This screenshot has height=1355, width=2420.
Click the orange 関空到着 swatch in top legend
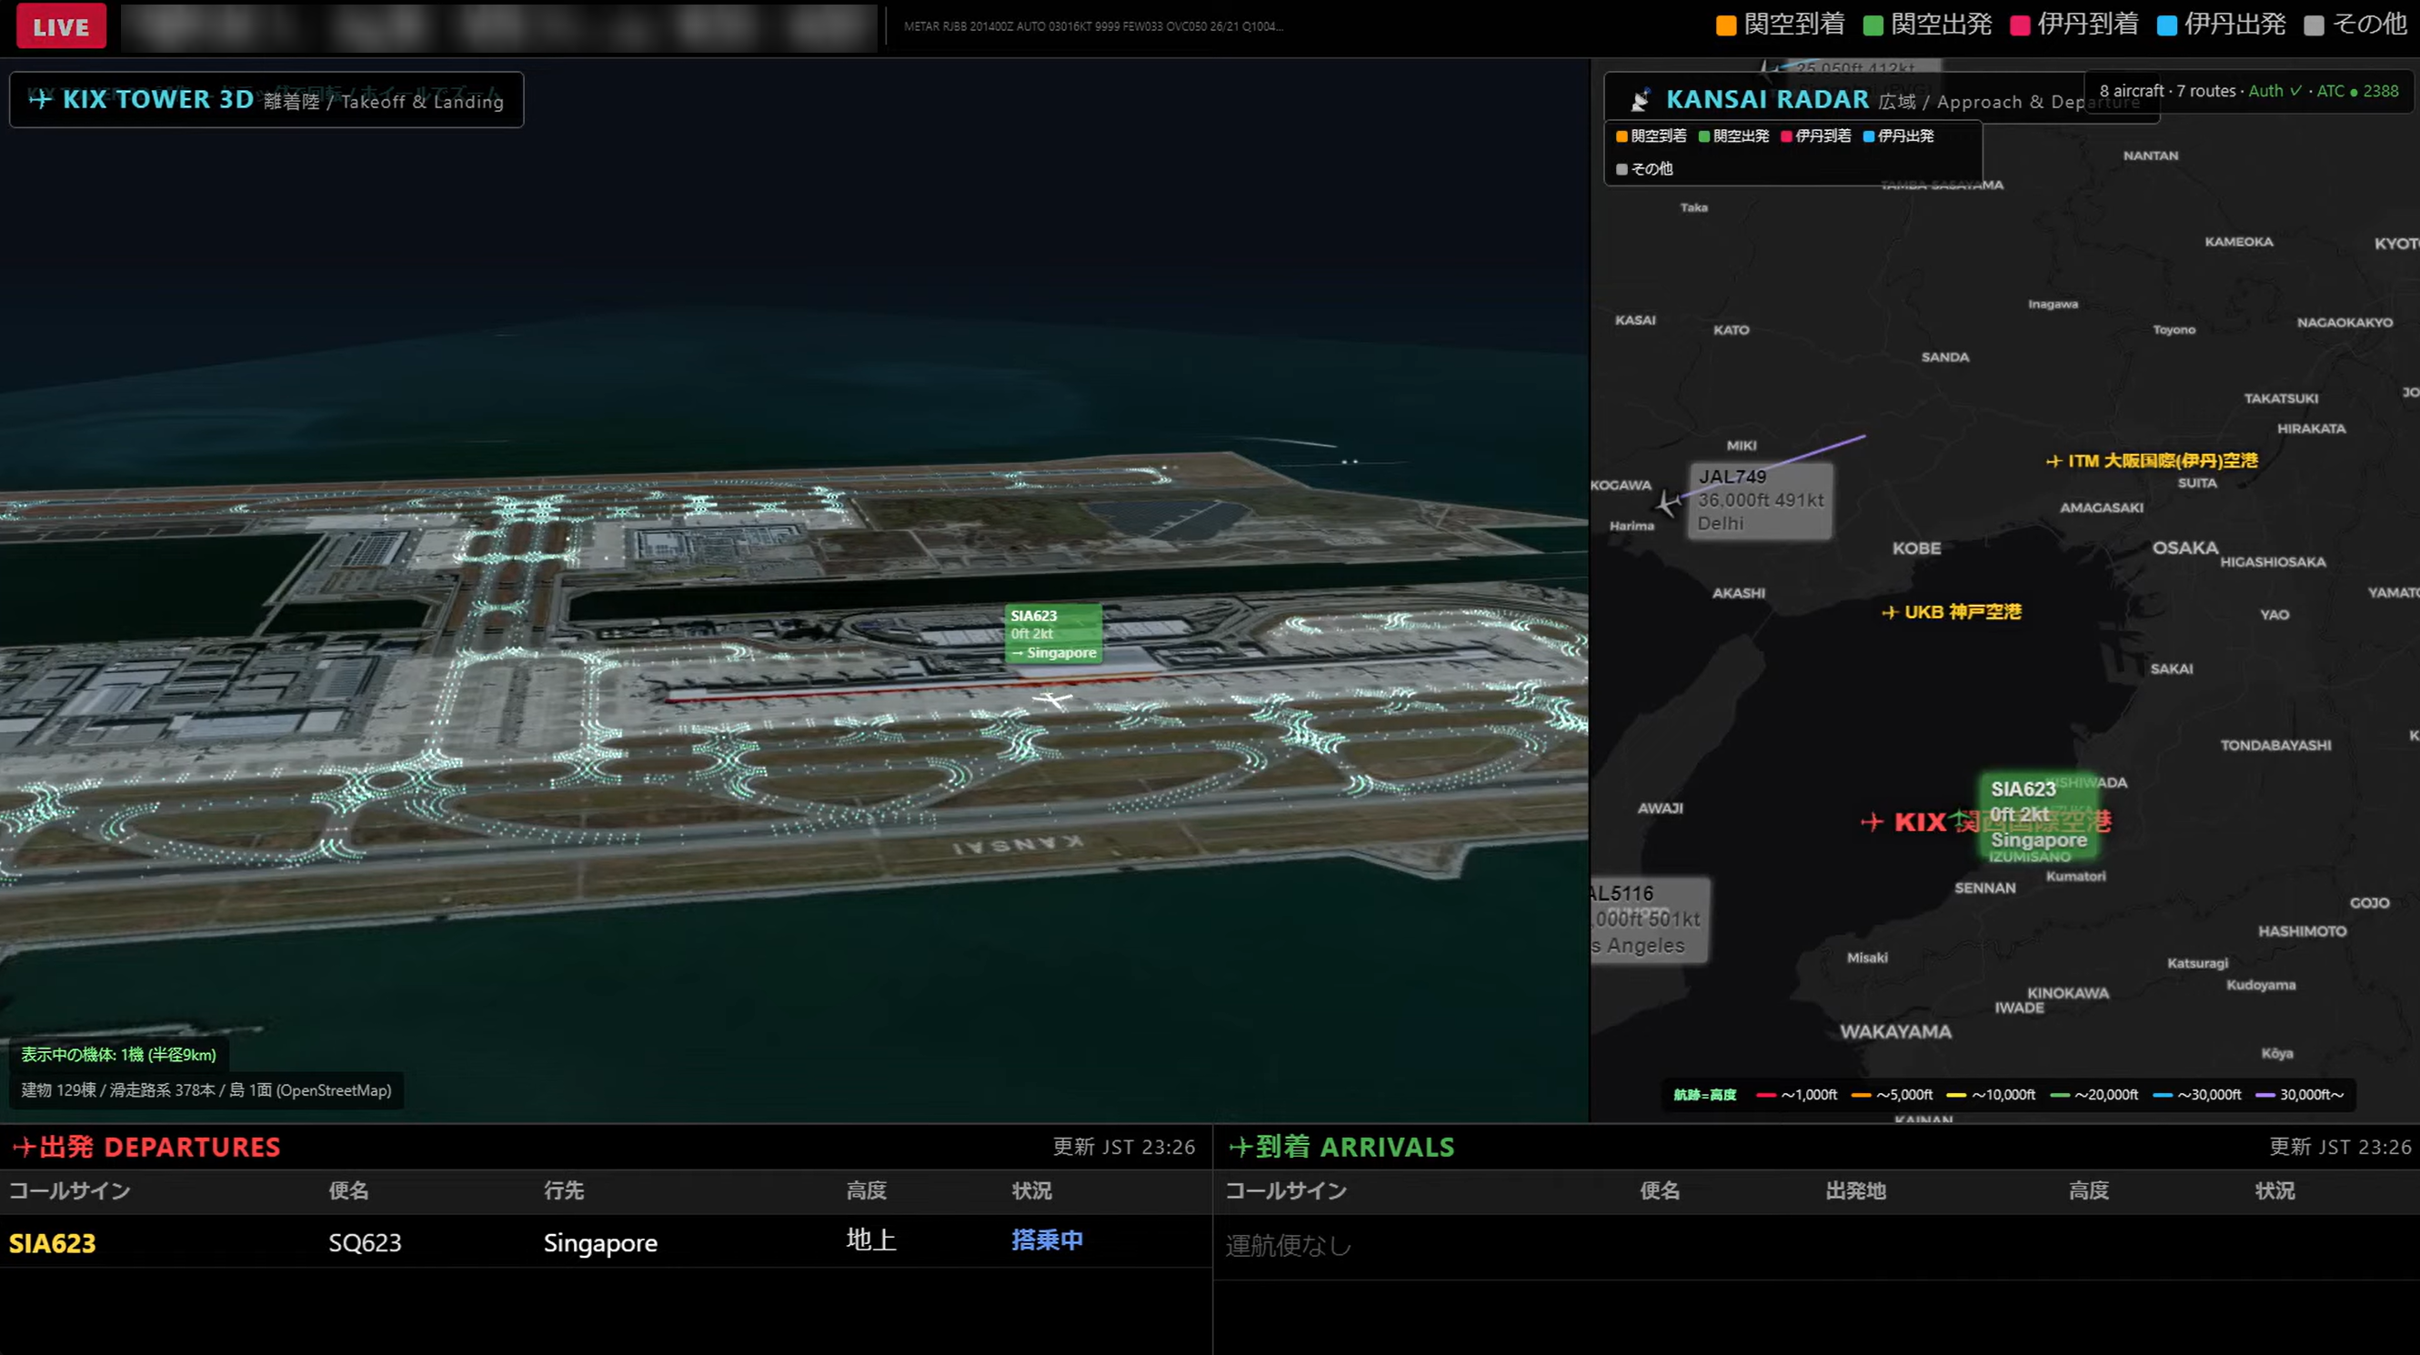coord(1726,25)
